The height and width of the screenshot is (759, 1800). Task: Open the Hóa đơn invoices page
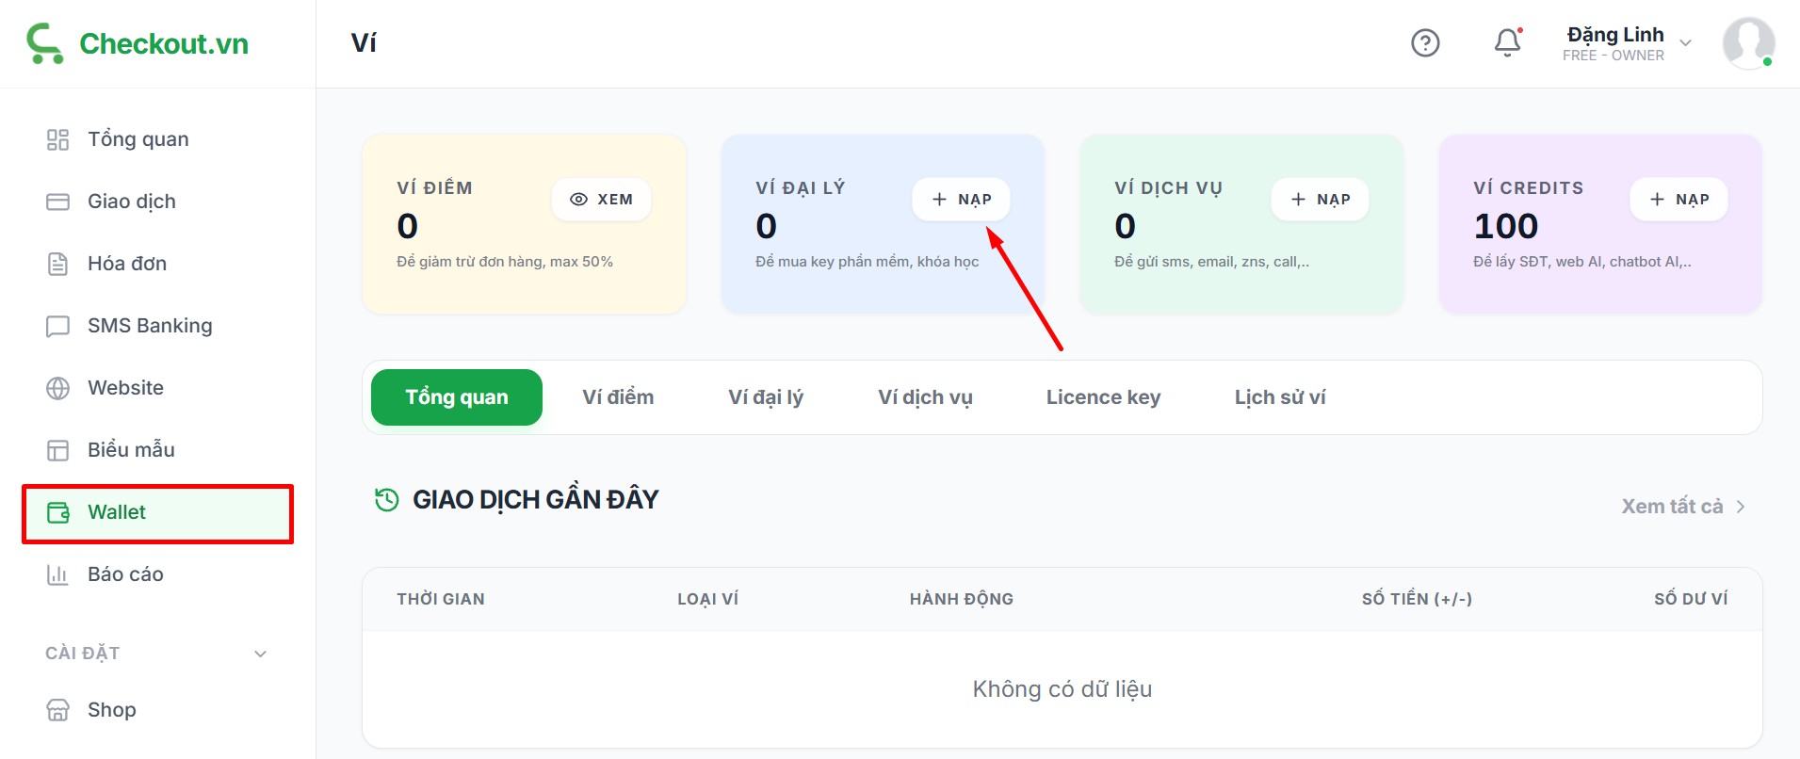(126, 264)
